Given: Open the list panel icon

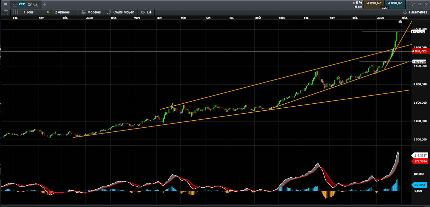Looking at the screenshot, I should click(6, 12).
